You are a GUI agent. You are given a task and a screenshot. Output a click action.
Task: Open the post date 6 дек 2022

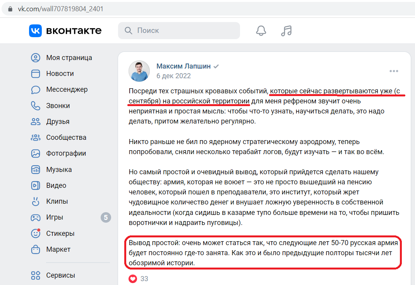(x=173, y=76)
